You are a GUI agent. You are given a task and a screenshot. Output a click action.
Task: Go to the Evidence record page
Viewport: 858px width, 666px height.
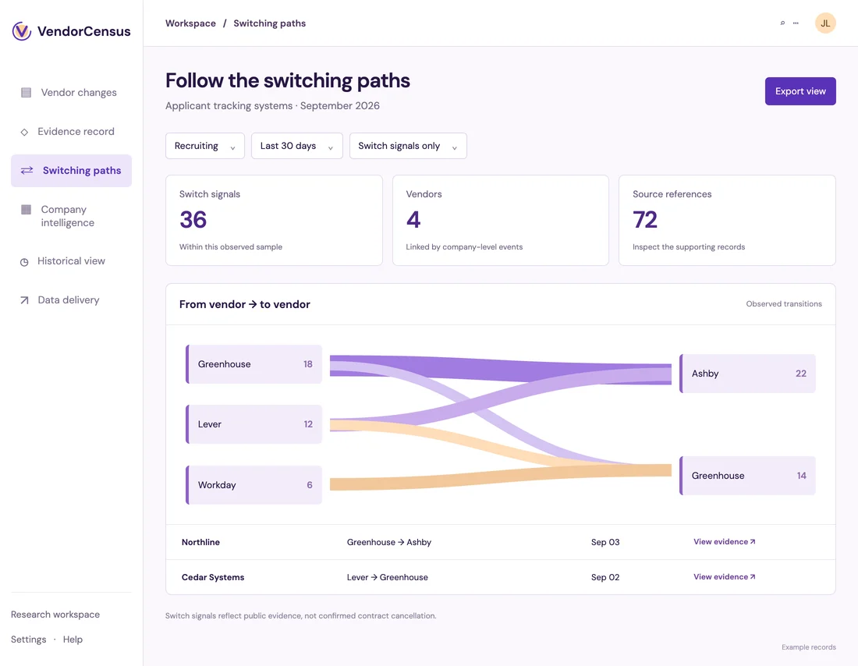[71, 132]
